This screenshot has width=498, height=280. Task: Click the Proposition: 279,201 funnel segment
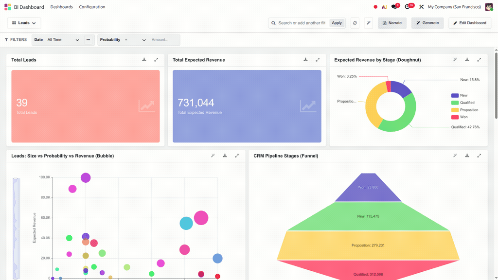[368, 245]
